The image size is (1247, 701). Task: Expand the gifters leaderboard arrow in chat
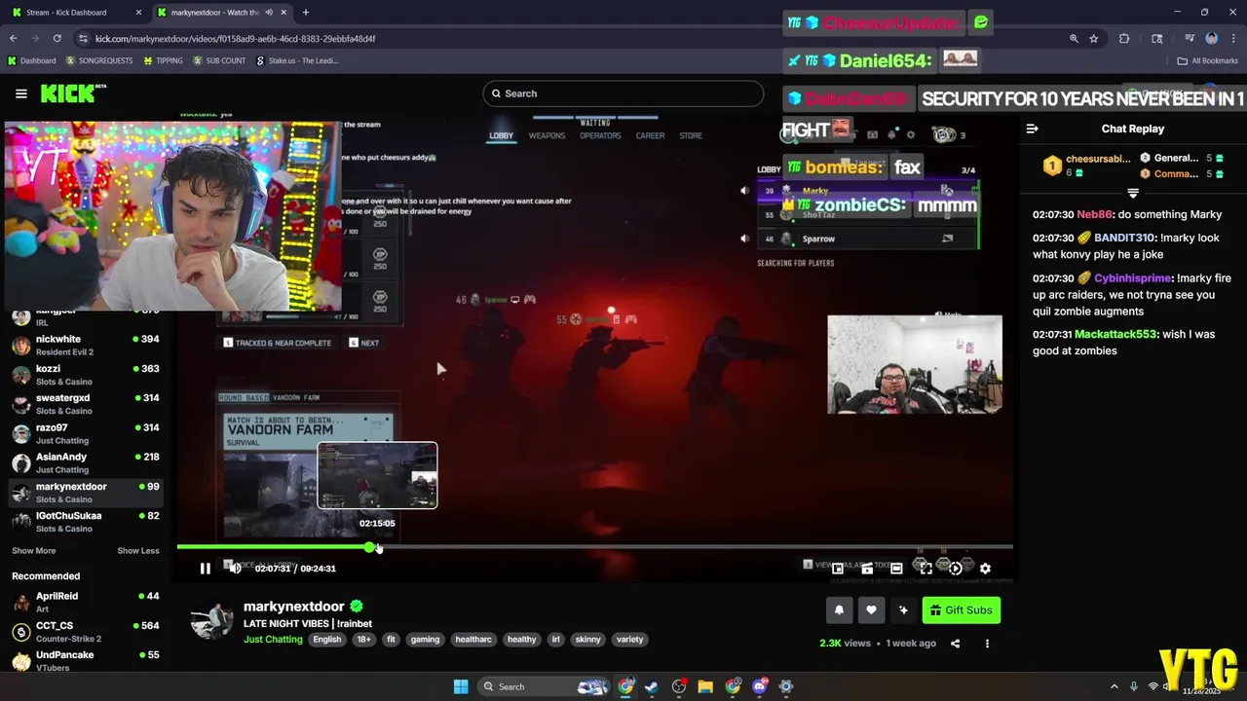(1133, 193)
